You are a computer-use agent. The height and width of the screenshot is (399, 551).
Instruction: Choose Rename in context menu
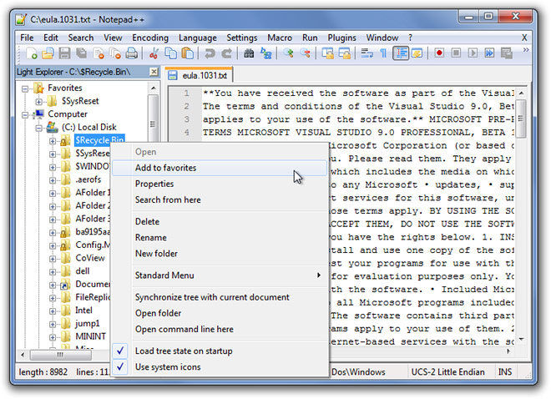[220, 237]
